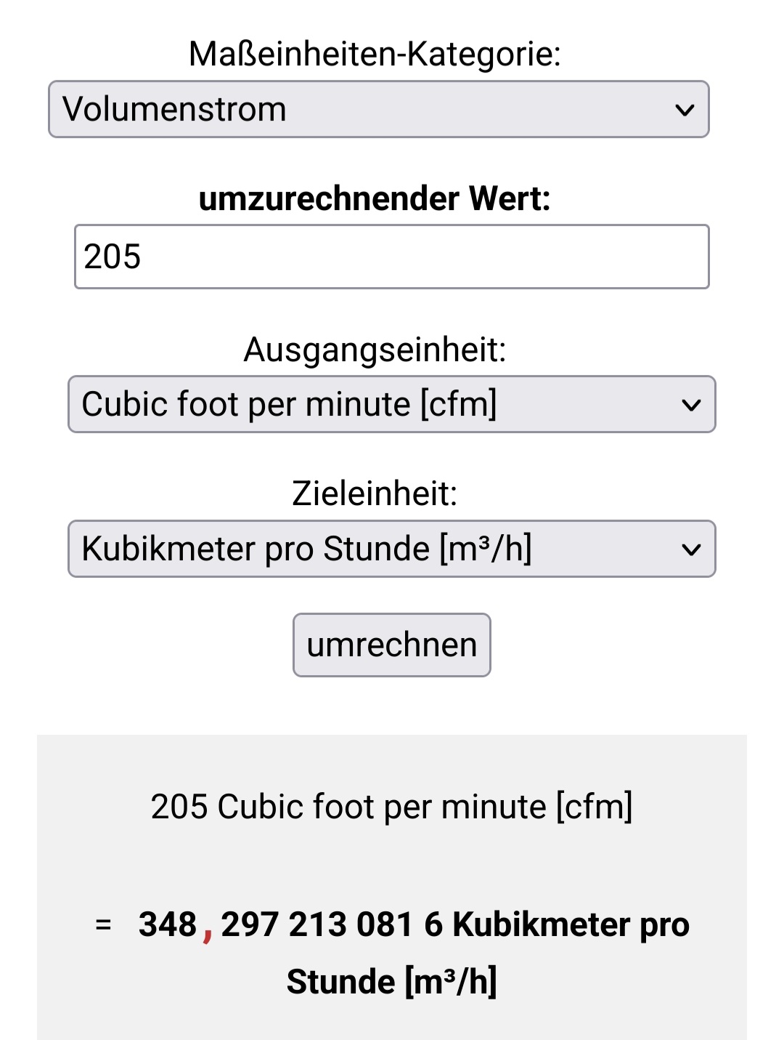Click "Kubikmeter pro" in the bold result
Viewport: 784px width, 1040px height.
(x=571, y=924)
